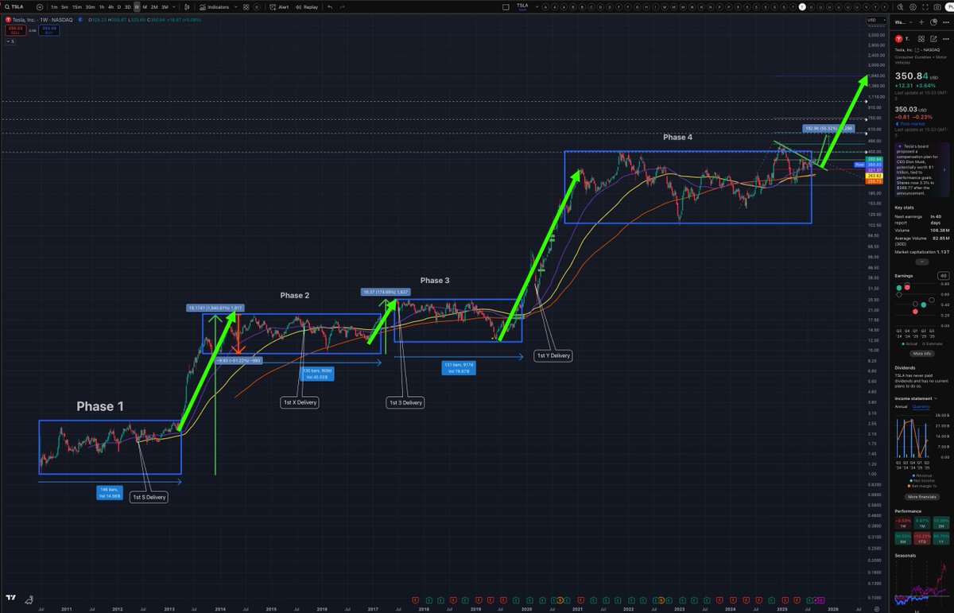The width and height of the screenshot is (954, 613).
Task: Toggle fullscreen mode icon
Action: point(925,7)
